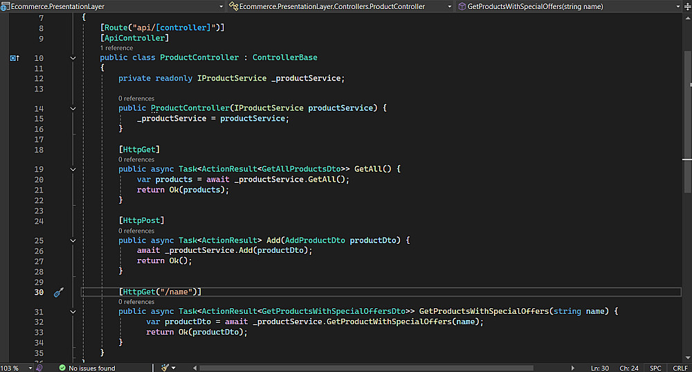The image size is (692, 372).
Task: Click the screwdriver quick actions icon on line 30
Action: tap(59, 292)
